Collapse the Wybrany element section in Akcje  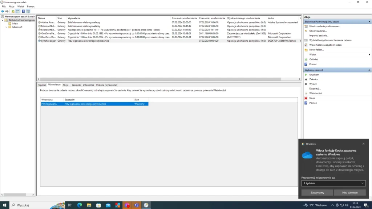click(x=369, y=70)
